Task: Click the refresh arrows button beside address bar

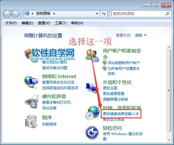Action: [104, 14]
